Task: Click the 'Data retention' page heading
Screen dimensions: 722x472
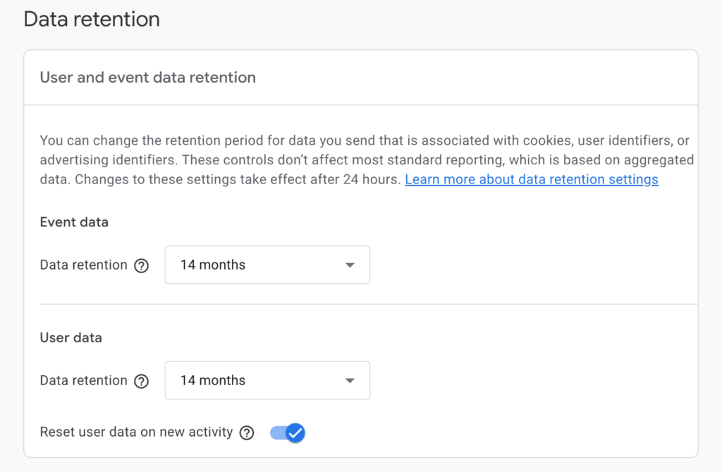Action: (92, 19)
